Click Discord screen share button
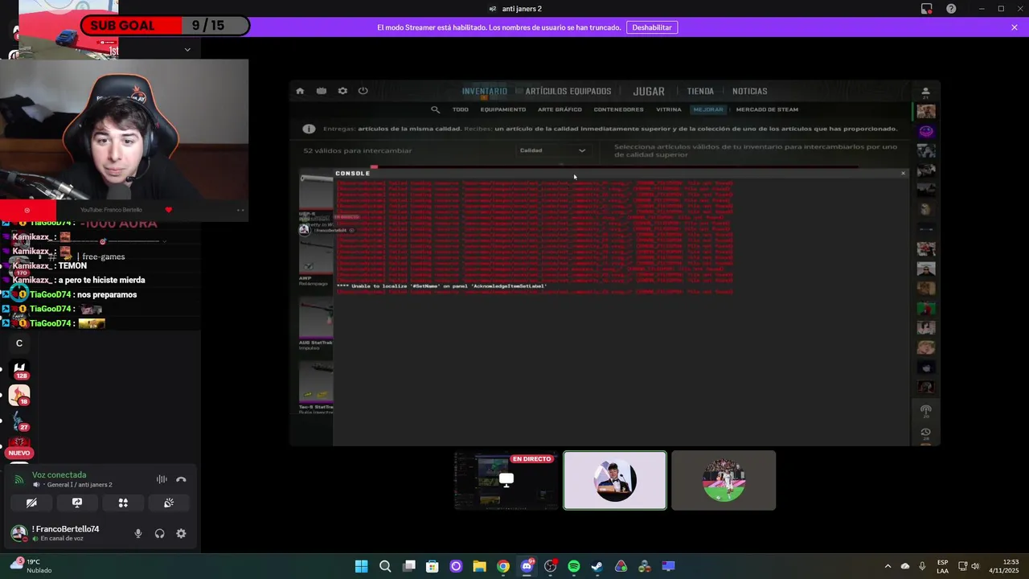This screenshot has width=1029, height=579. (x=77, y=503)
